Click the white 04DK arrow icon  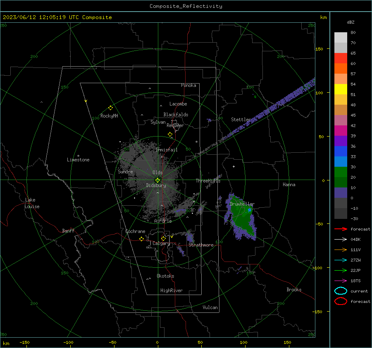pos(341,239)
